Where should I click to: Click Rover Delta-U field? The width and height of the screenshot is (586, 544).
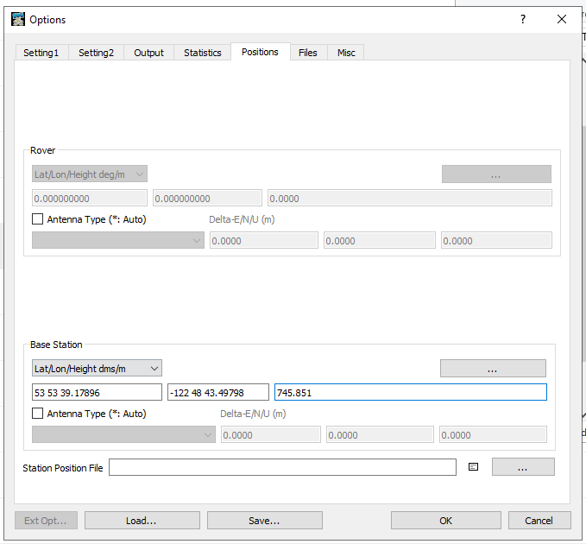(496, 240)
